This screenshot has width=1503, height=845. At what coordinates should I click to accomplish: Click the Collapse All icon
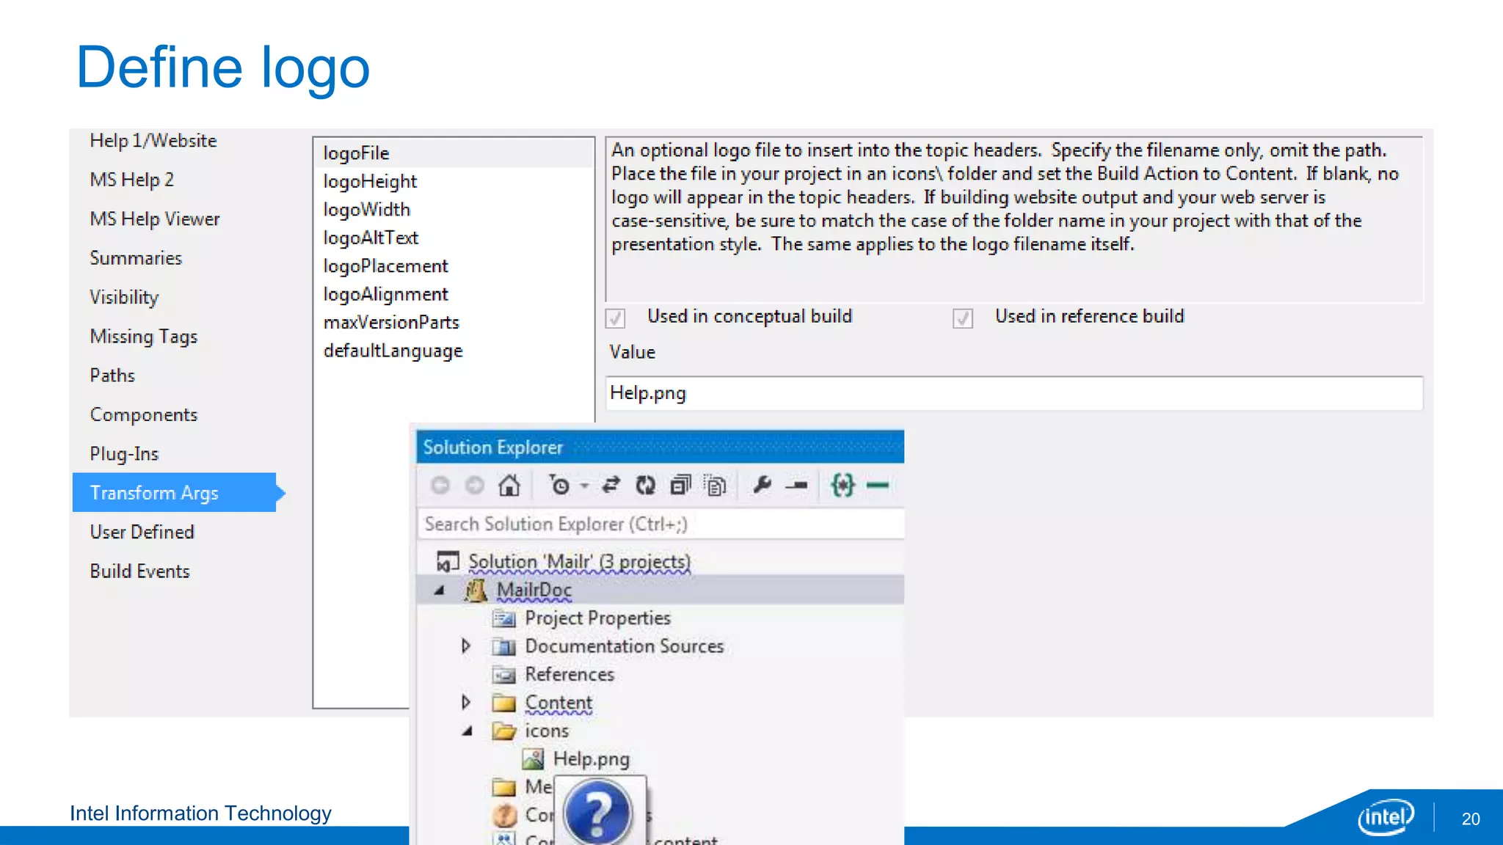tap(680, 486)
